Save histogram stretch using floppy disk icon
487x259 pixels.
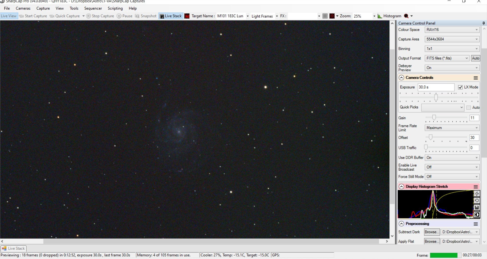coord(477,208)
